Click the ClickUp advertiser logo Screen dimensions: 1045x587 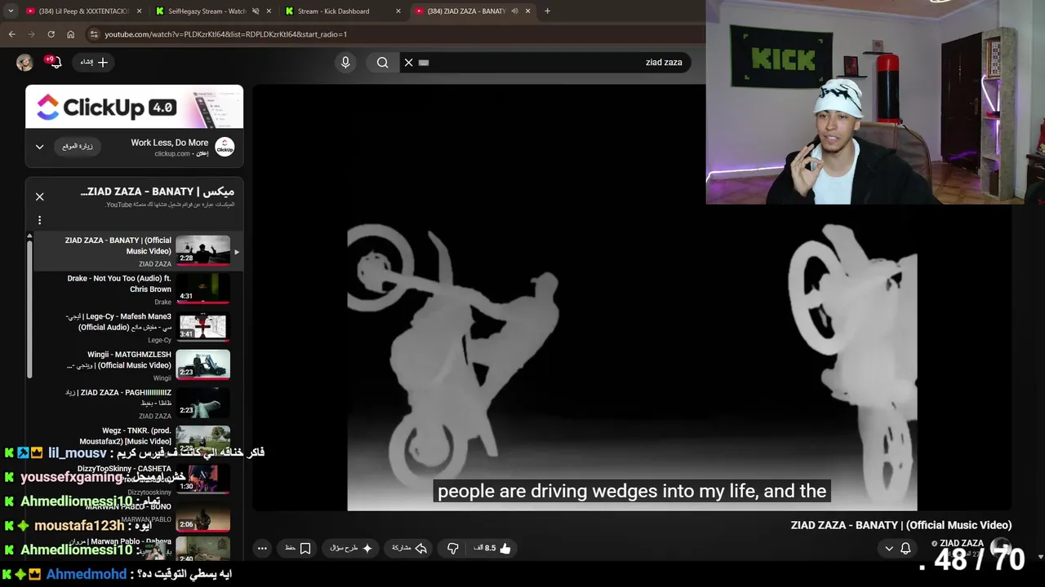(225, 147)
